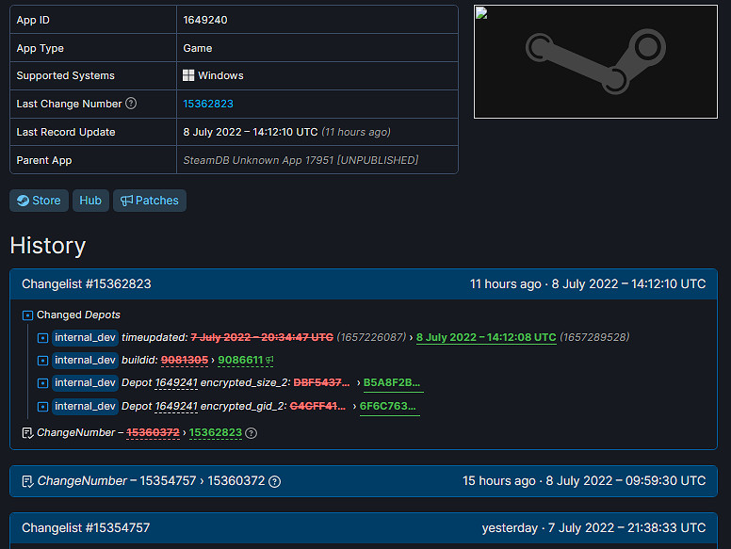
Task: Click the square icon beside Changed Depots
Action: point(27,315)
